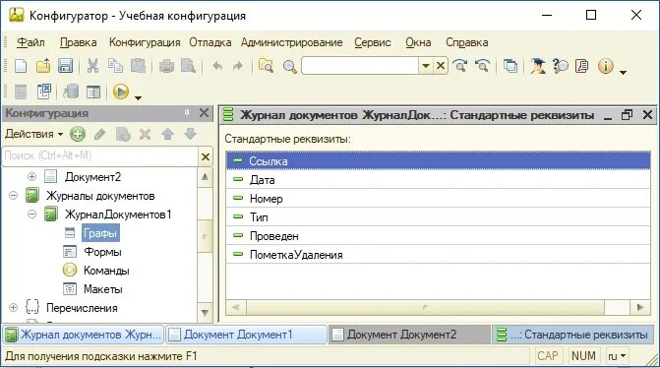This screenshot has height=368, width=660.
Task: Click the New document toolbar icon
Action: pyautogui.click(x=21, y=66)
